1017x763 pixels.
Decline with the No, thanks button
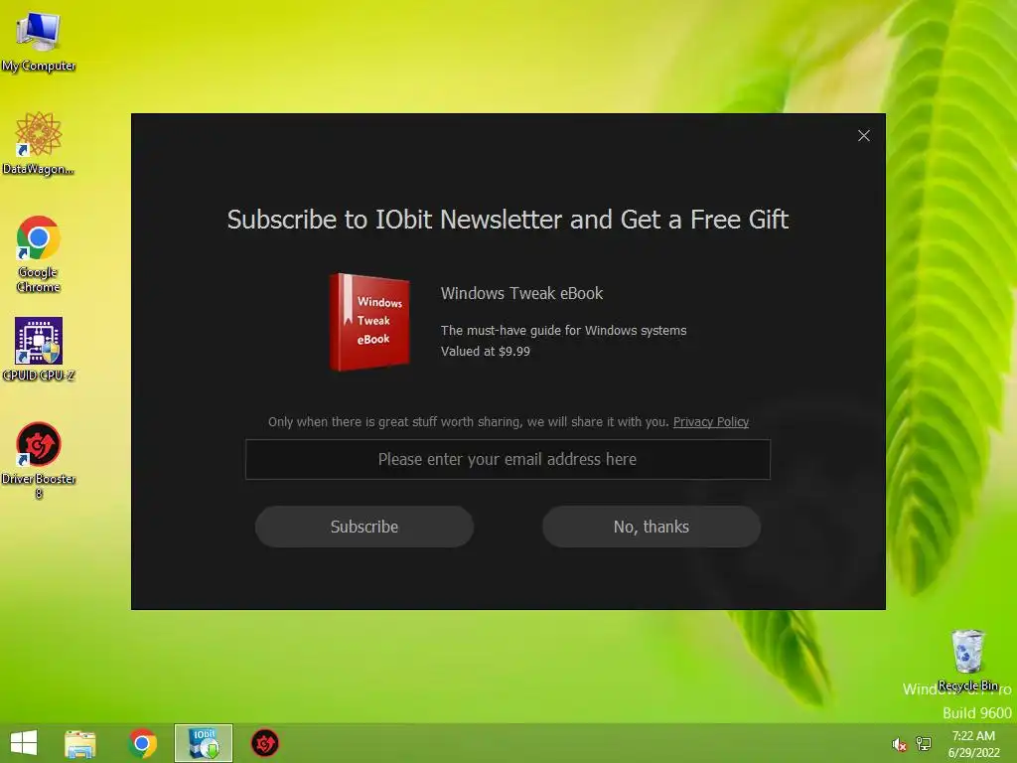[x=652, y=527]
